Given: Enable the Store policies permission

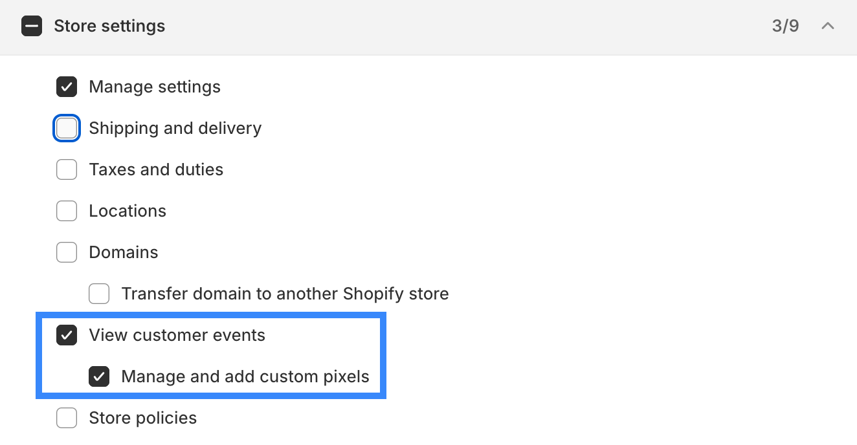Looking at the screenshot, I should coord(67,418).
